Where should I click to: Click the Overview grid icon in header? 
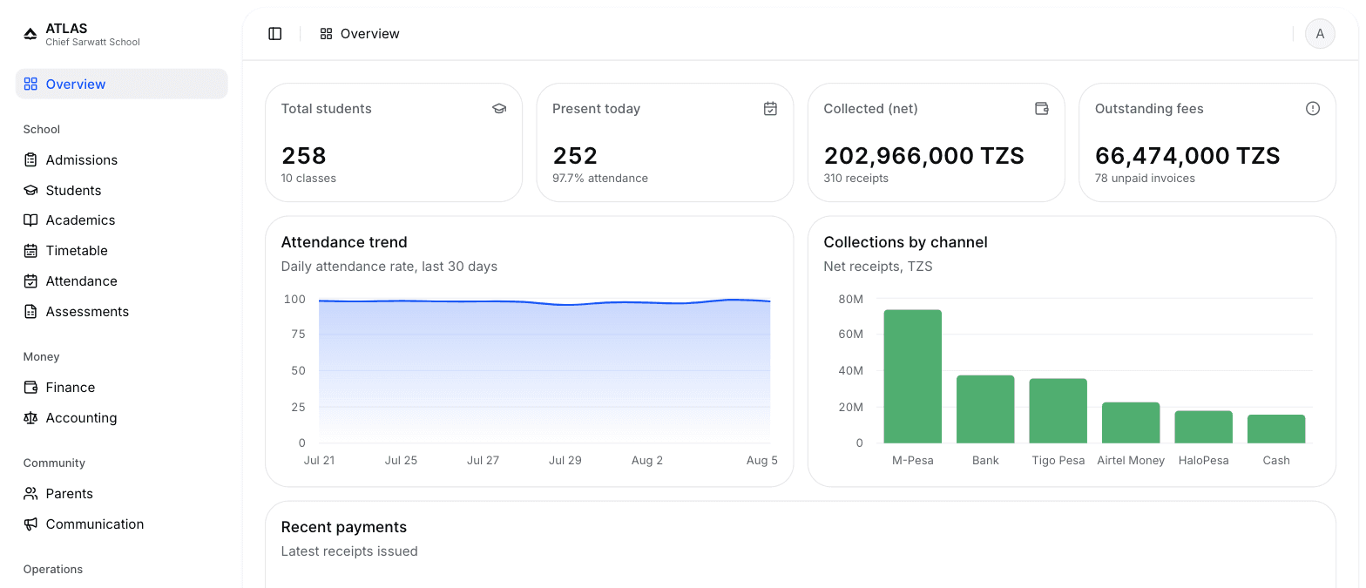point(327,34)
